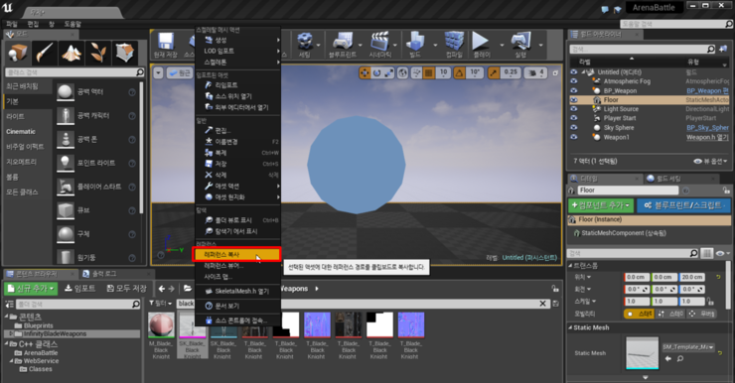Hide the BP_Weapon actor
The width and height of the screenshot is (735, 383).
coord(574,91)
